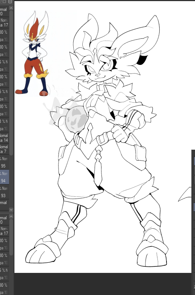Screen dimensions: 195x295
Task: Select the highlighted layer numbered 94
Action: pos(4,177)
